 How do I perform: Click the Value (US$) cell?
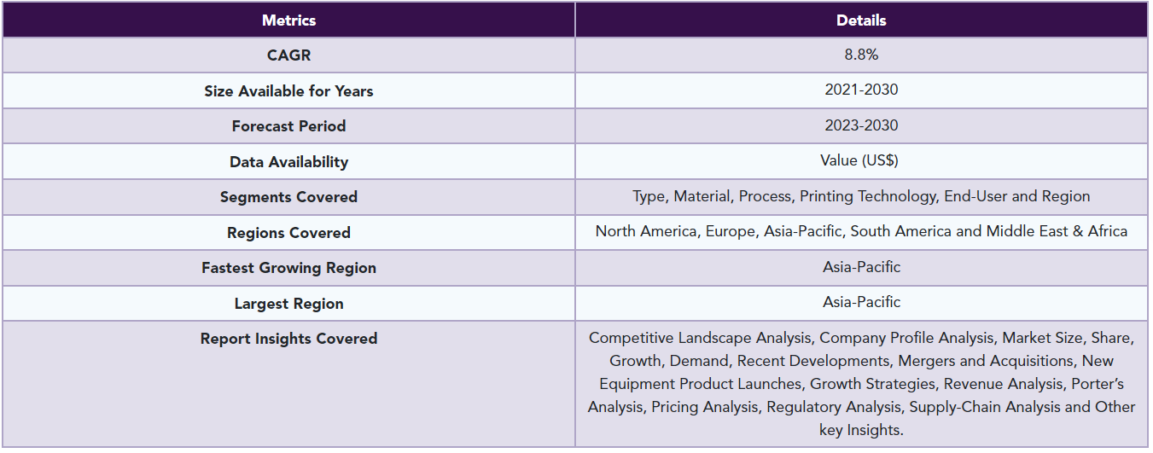861,160
